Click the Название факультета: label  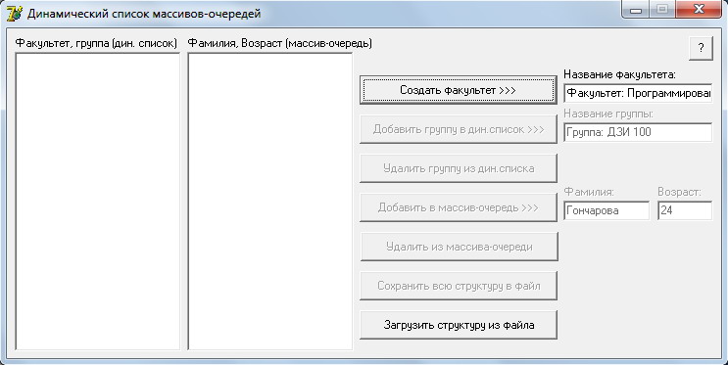tap(620, 74)
